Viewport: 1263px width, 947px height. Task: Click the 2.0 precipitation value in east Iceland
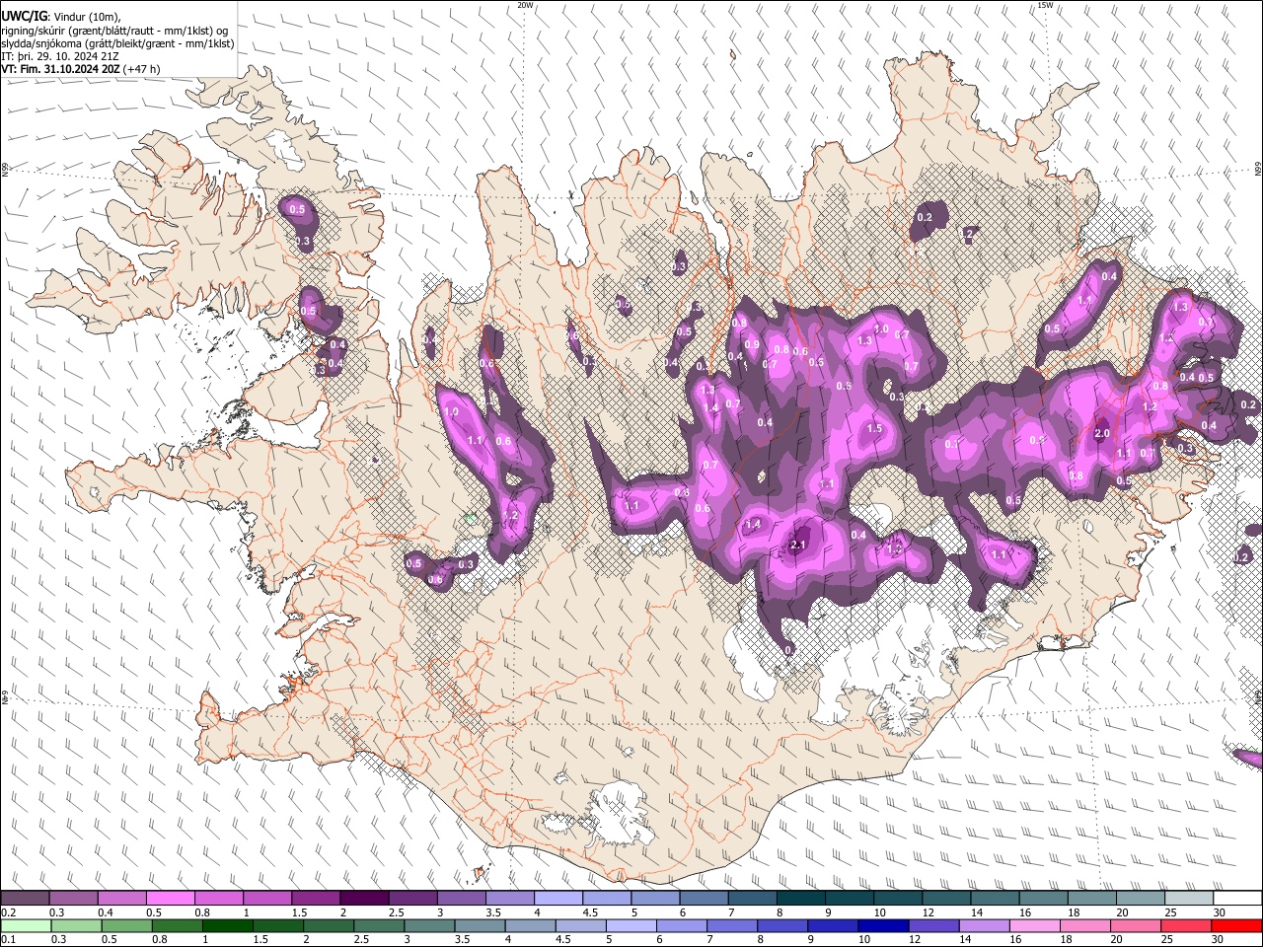point(1102,433)
